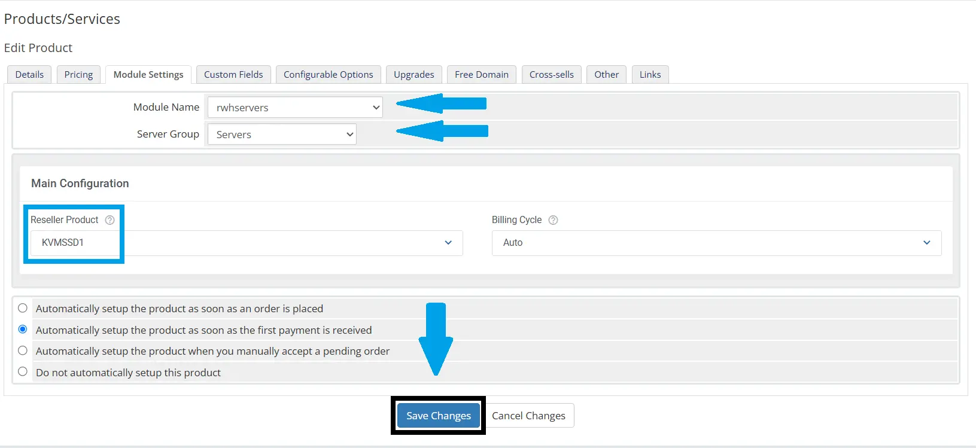
Task: Open the Configurable Options tab
Action: [x=329, y=75]
